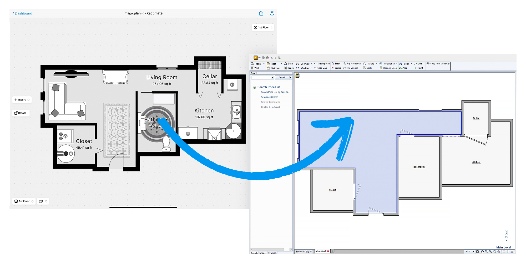Switch the 2D view mode selector
The width and height of the screenshot is (526, 263).
coord(43,201)
